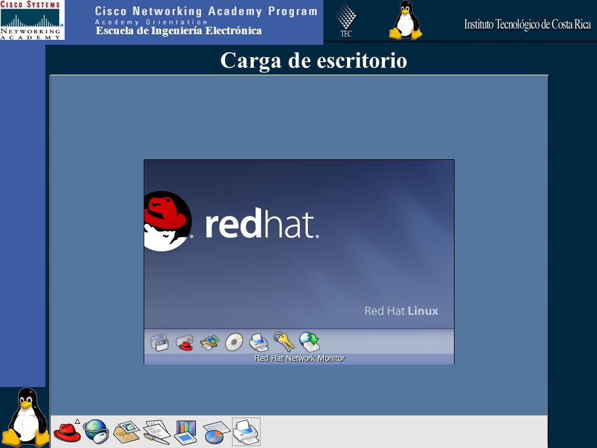Launch the word processor papers-and-pen icon

pyautogui.click(x=157, y=432)
